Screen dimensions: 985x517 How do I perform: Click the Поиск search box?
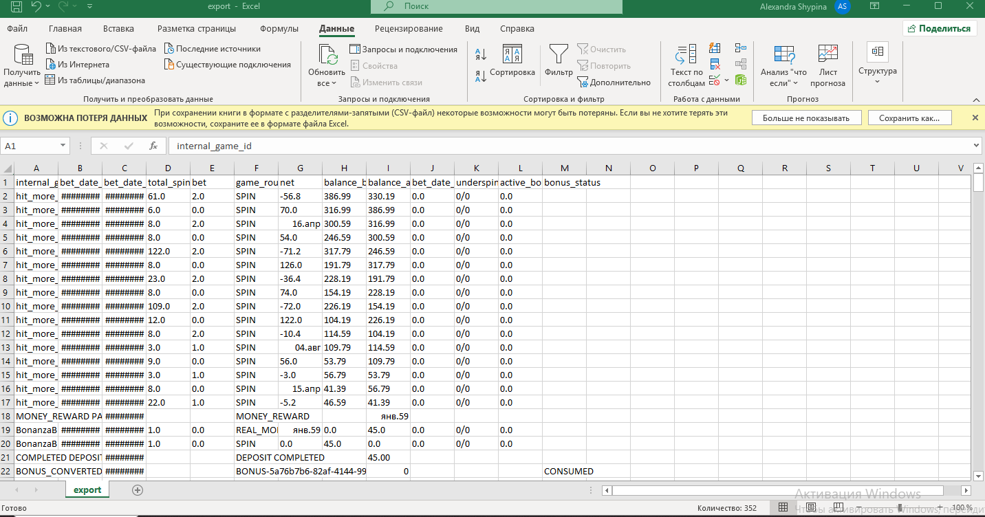point(496,7)
